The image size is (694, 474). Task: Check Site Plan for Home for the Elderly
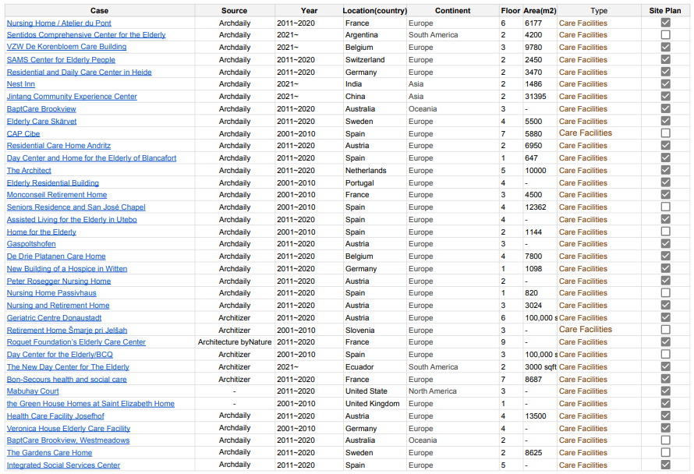(x=665, y=232)
